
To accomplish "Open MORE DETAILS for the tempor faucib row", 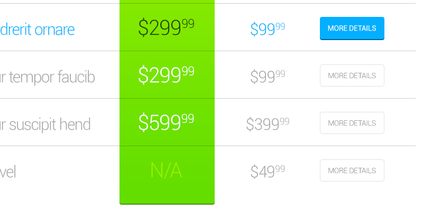I will coord(352,75).
